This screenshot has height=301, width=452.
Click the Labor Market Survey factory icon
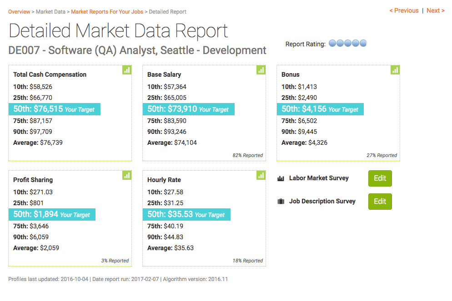[x=281, y=178]
